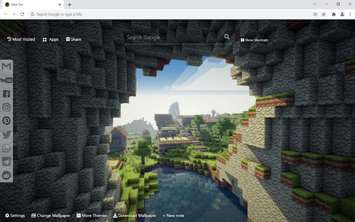Reload the current page

click(x=22, y=14)
